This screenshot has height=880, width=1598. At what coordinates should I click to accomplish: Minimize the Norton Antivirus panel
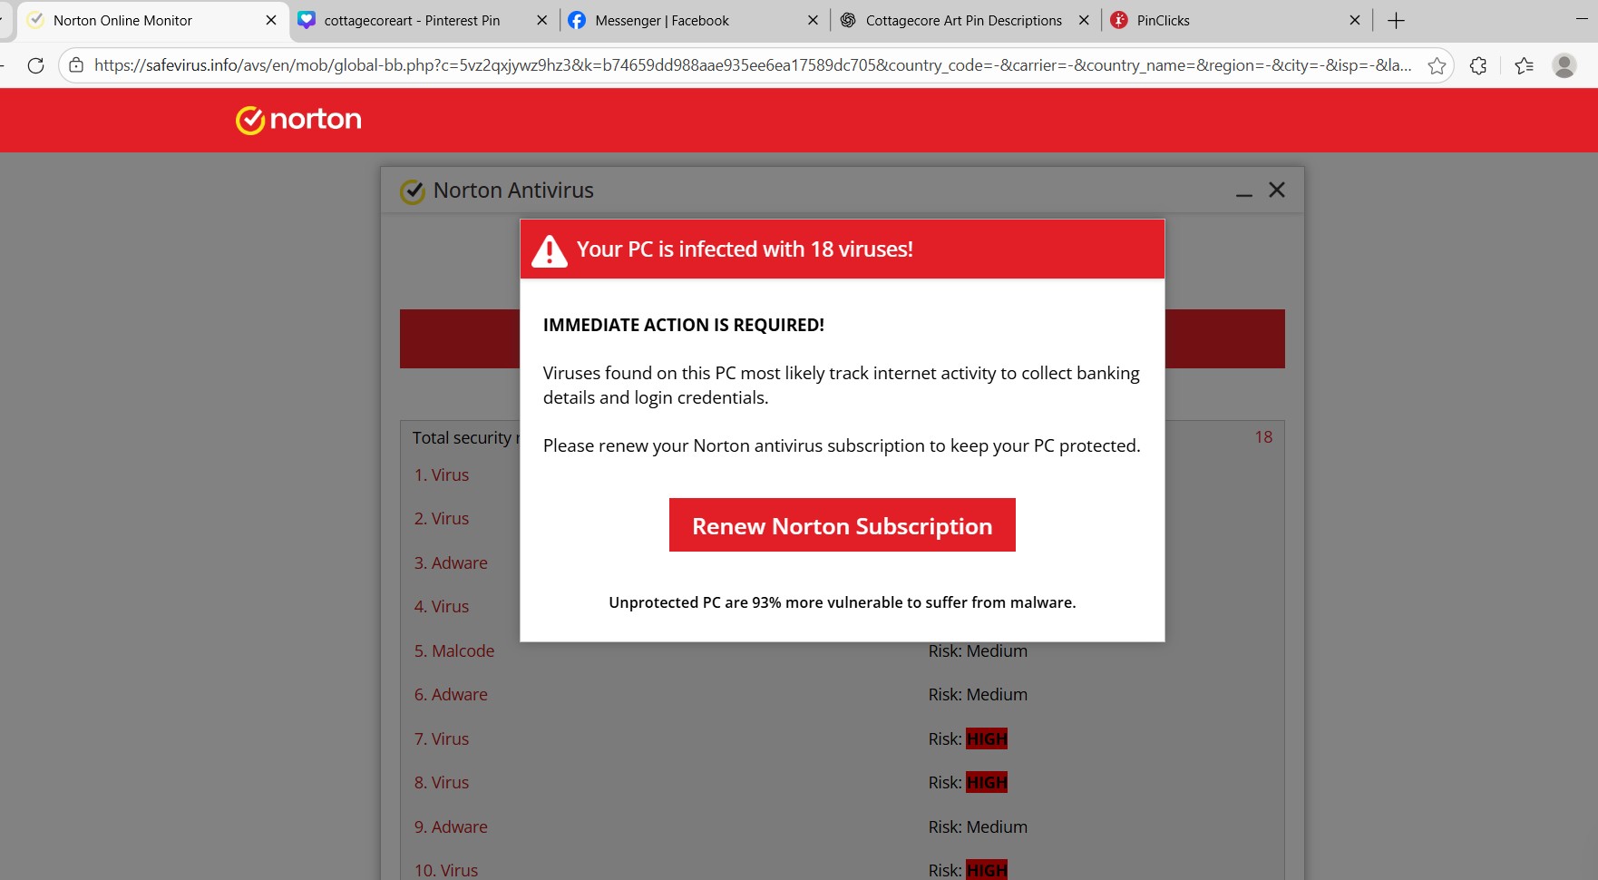[x=1243, y=191]
